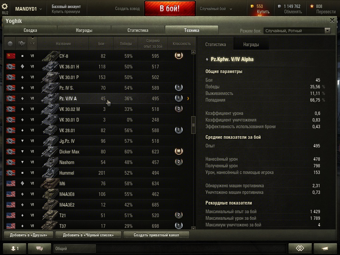Viewport: 340px width, 255px height.
Task: Click the gold coins icon
Action: click(x=252, y=6)
